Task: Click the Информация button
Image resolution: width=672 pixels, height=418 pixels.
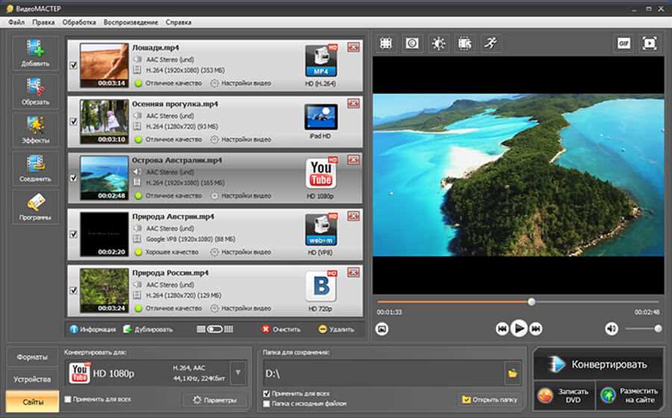Action: tap(93, 329)
